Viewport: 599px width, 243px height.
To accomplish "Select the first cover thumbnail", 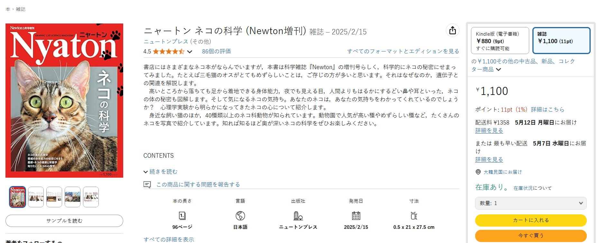I will pos(17,197).
